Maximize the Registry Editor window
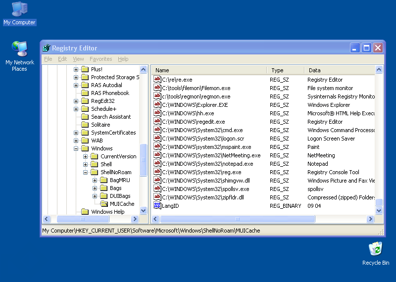The image size is (396, 282). coord(366,47)
